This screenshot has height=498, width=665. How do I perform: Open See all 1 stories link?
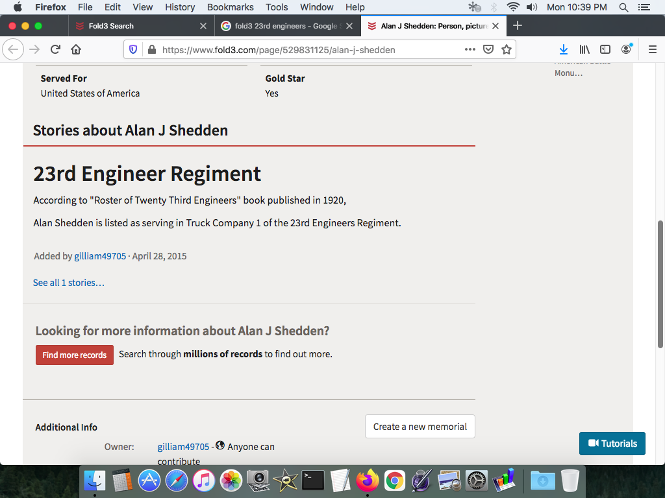click(68, 283)
